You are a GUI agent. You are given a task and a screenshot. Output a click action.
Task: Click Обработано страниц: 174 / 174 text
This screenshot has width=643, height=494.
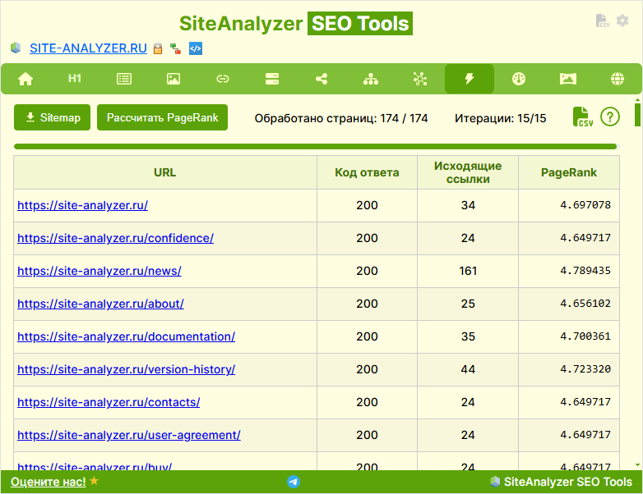341,118
